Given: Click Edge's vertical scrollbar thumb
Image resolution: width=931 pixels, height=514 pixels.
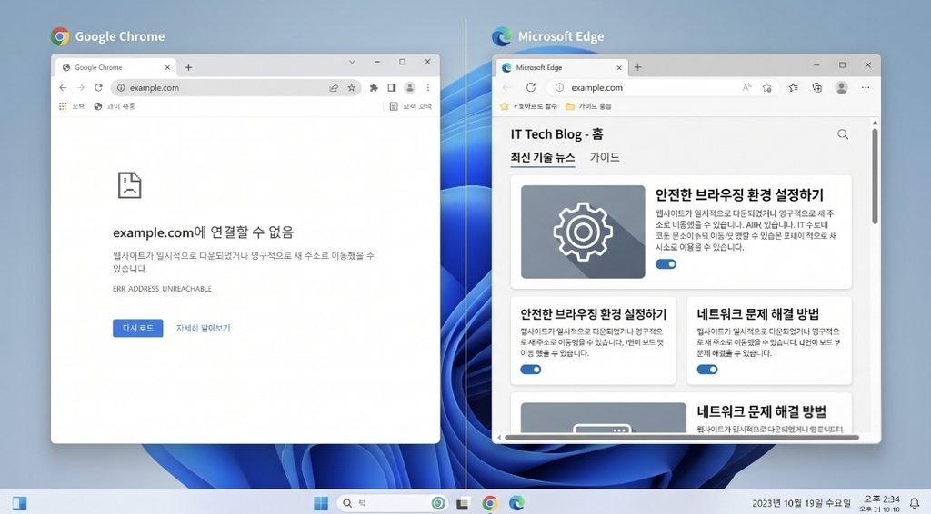Looking at the screenshot, I should [875, 177].
